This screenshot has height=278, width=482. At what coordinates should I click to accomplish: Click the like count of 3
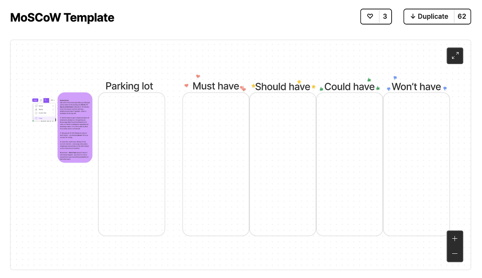[x=385, y=17]
